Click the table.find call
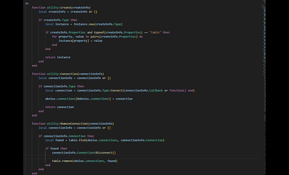Viewport: 289px width, 175px height. (116, 140)
